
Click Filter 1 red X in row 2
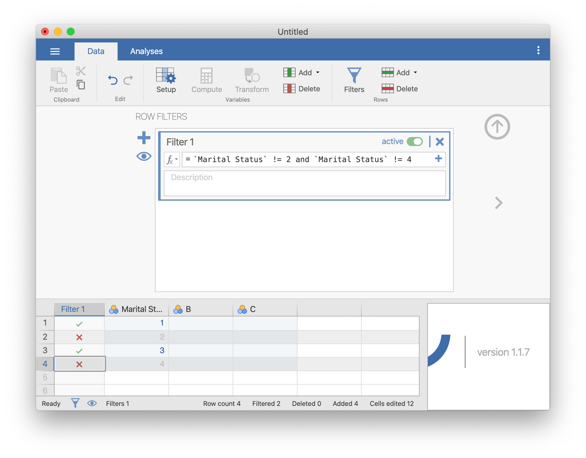[79, 337]
